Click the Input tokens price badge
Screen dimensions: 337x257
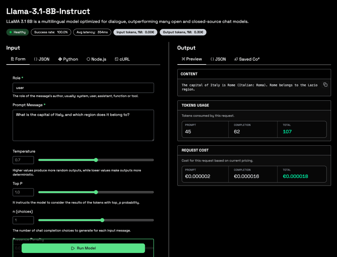pos(135,32)
